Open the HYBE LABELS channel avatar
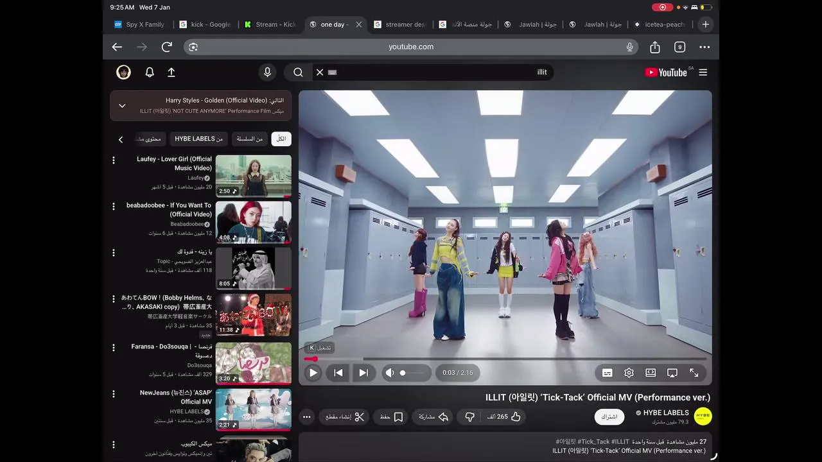Viewport: 822px width, 462px height. click(703, 416)
